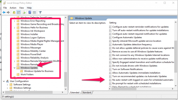178x100 pixels.
Task: Click policy icon beside Re-prompt for restart
Action: pos(110,83)
